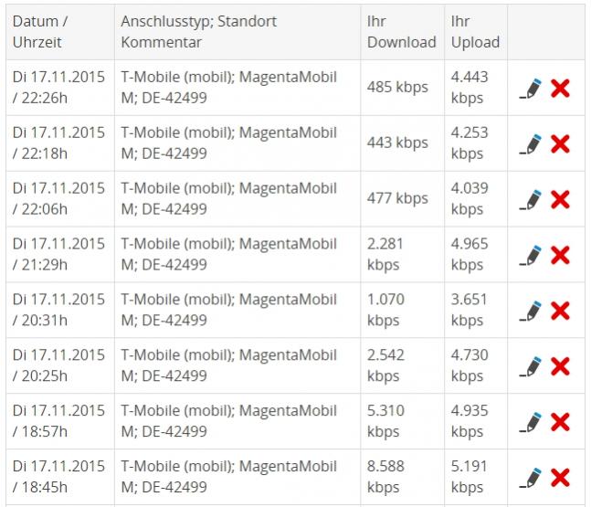Click the Ihr Download column header
The height and width of the screenshot is (507, 591).
tap(401, 31)
